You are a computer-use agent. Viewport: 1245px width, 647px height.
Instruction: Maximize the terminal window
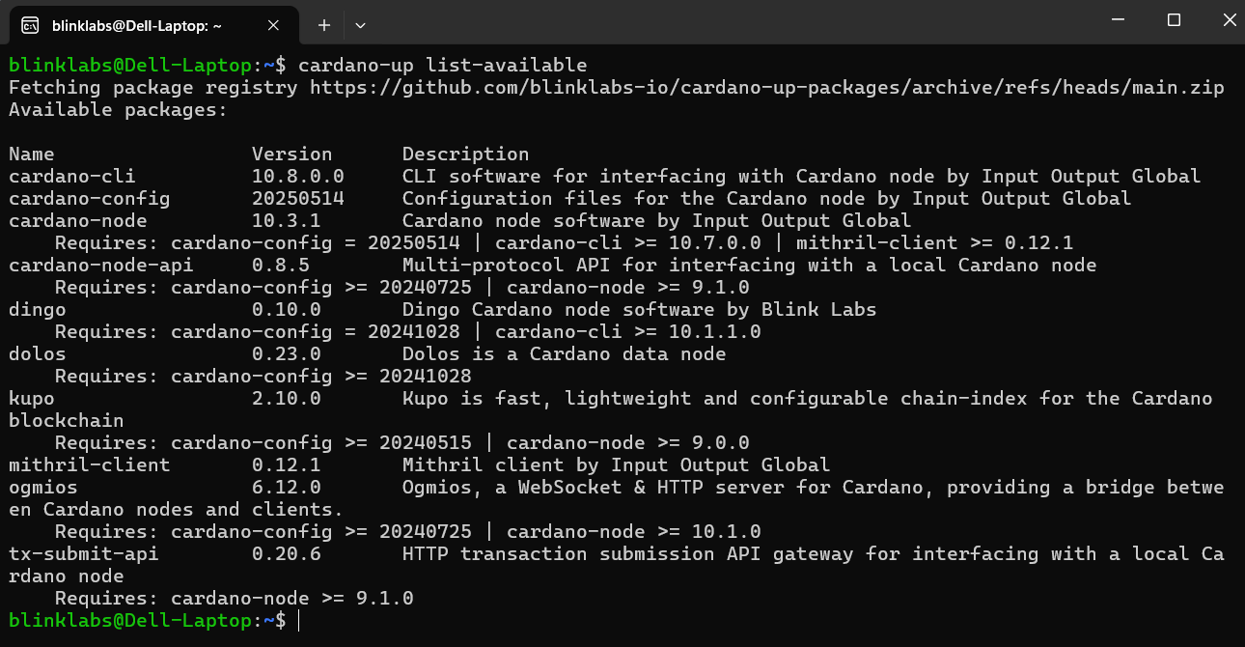coord(1174,20)
